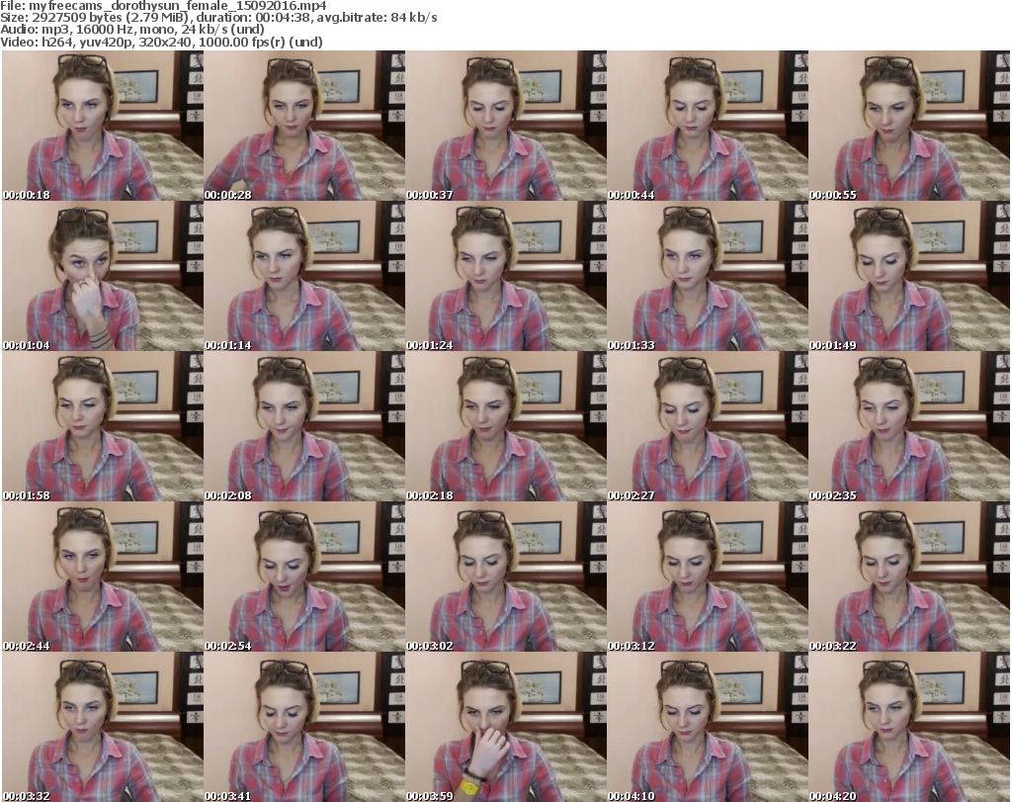Select the thumbnail at 00:02:35
This screenshot has width=1012, height=802.
point(908,426)
